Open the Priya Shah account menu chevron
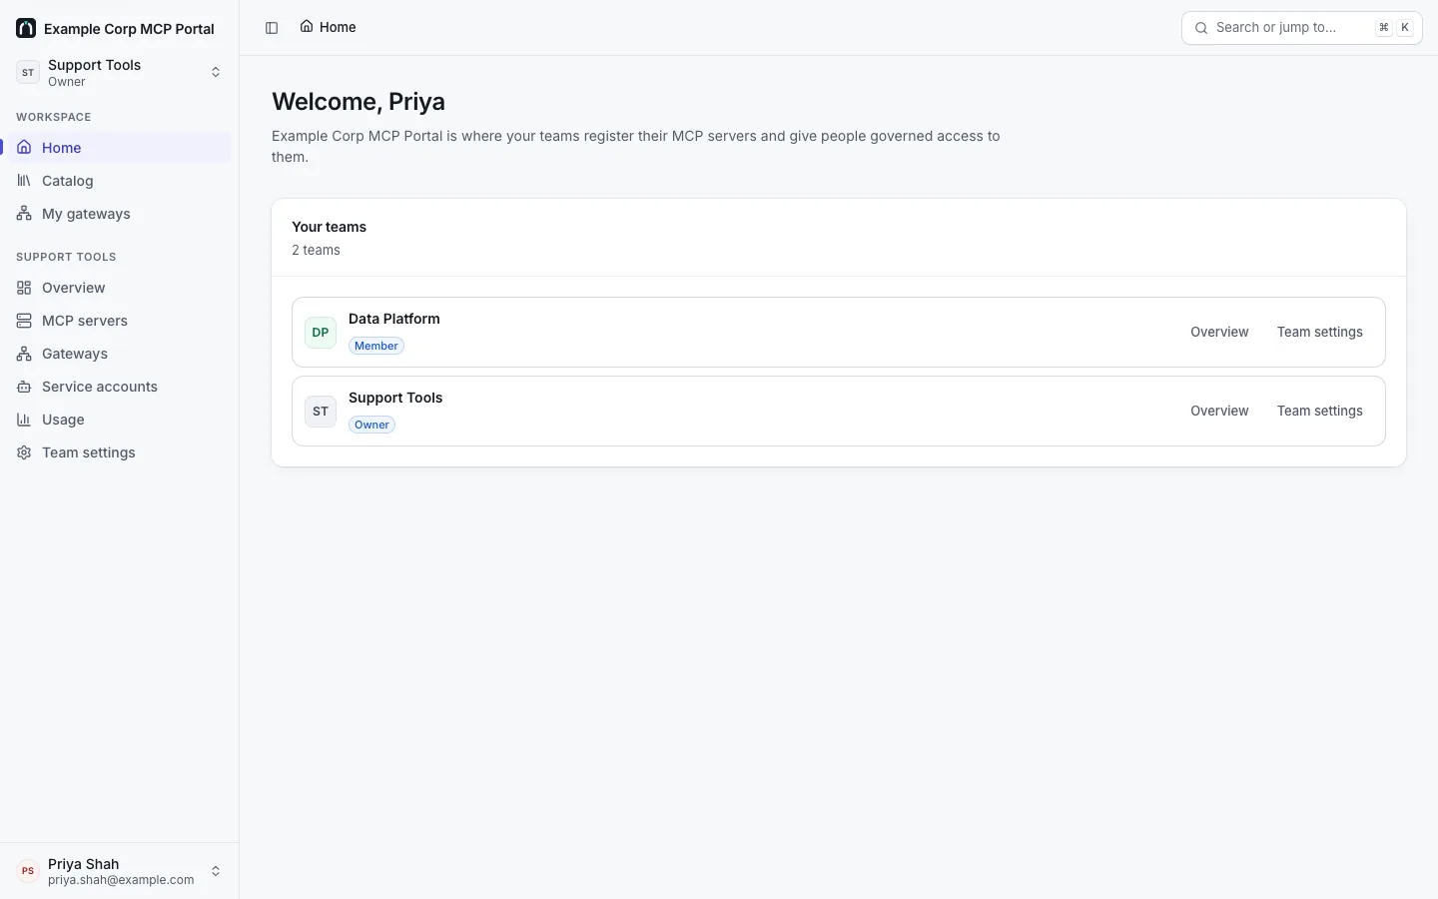Screen dimensions: 1438x899 [216, 871]
